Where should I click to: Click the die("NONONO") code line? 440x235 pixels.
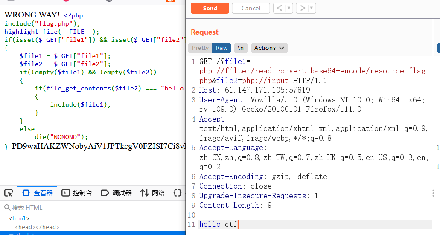(x=61, y=137)
